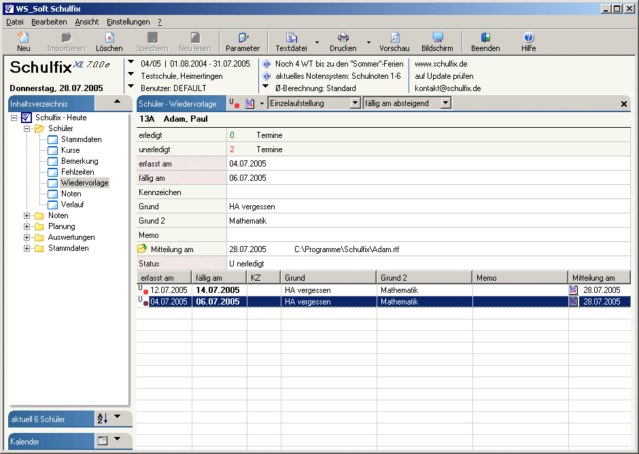Sort by the fällig am column header

click(219, 277)
